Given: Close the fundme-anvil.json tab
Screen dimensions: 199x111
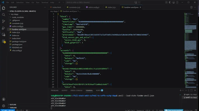Looking at the screenshot, I should pyautogui.click(x=140, y=7).
